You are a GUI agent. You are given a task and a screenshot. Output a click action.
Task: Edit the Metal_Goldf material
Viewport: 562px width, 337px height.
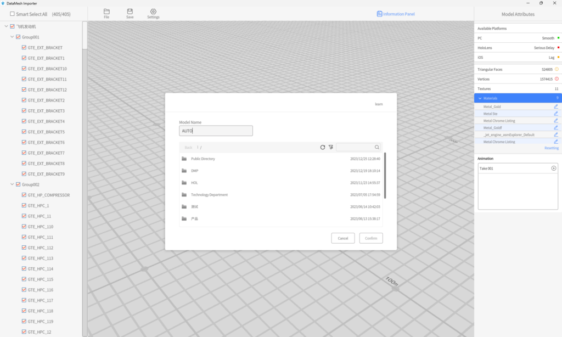point(556,128)
